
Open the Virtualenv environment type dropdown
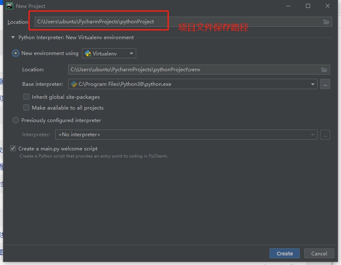click(109, 53)
